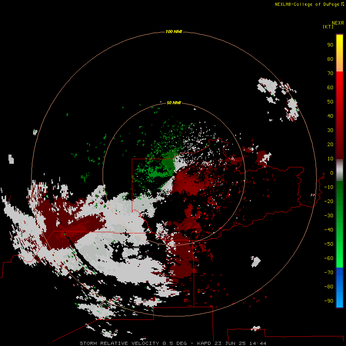Click the -70 value on velocity scale
The image size is (346, 346).
329,273
